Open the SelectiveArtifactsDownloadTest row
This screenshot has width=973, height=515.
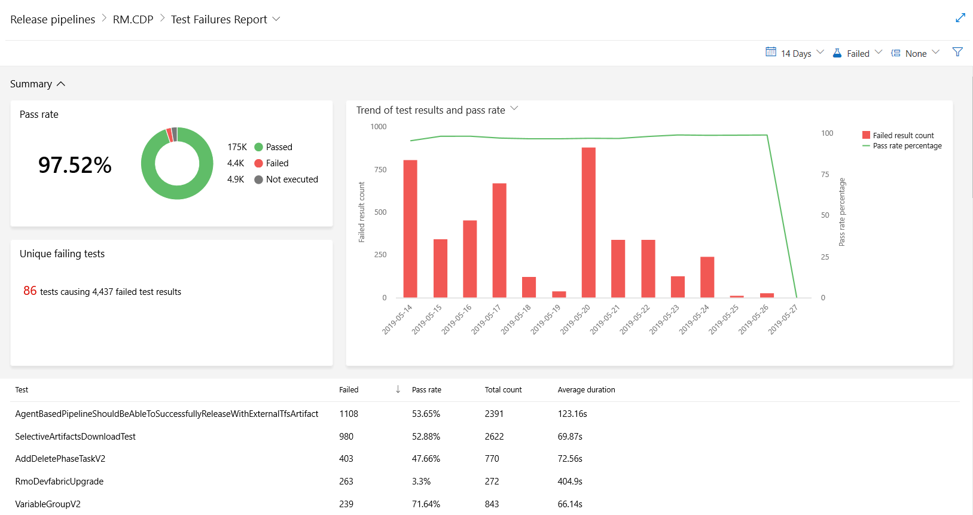tap(75, 437)
